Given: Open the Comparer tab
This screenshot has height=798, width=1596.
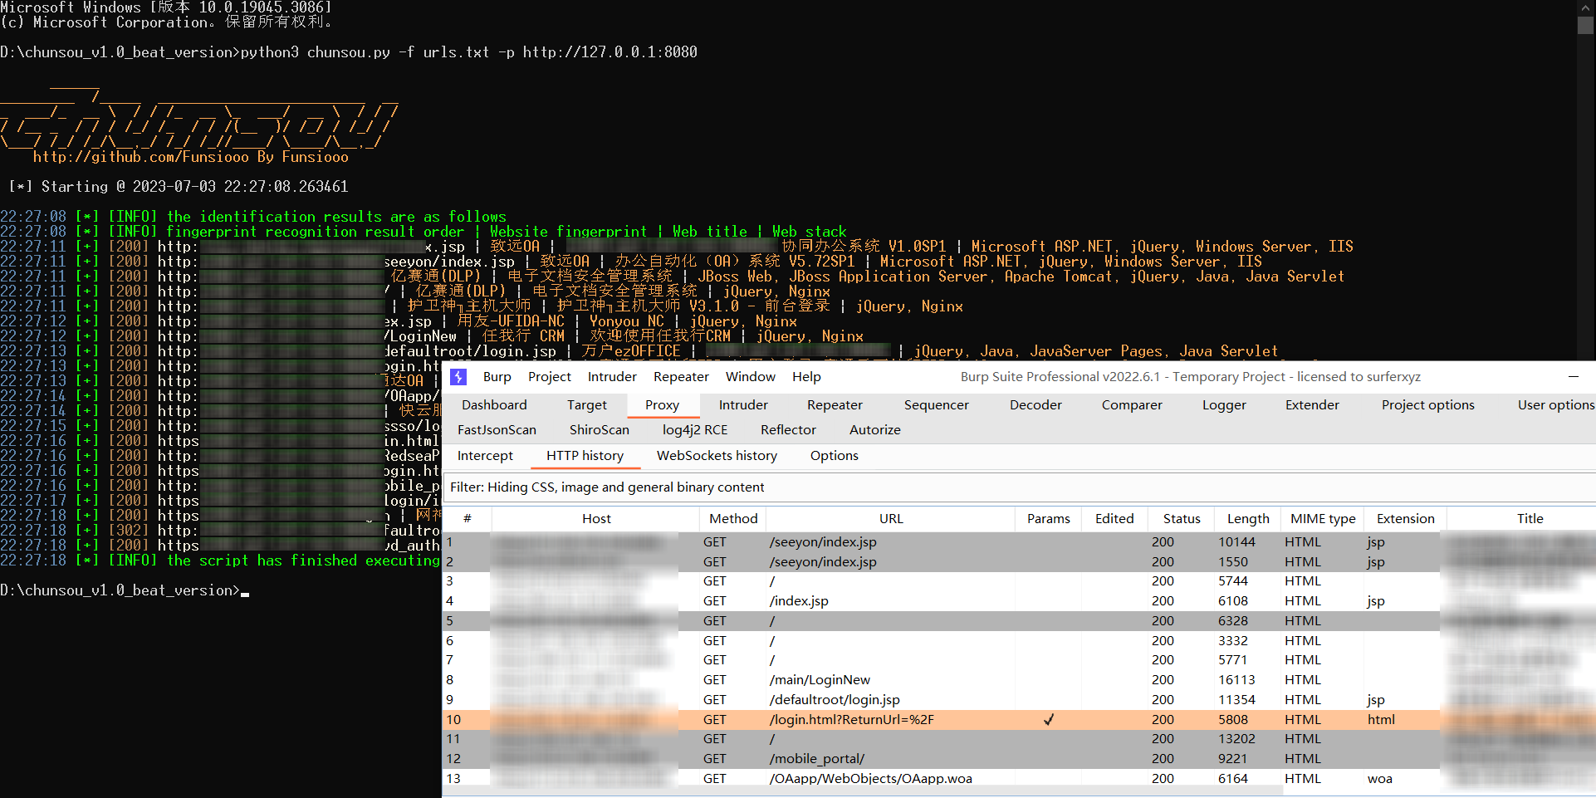Looking at the screenshot, I should (1132, 405).
